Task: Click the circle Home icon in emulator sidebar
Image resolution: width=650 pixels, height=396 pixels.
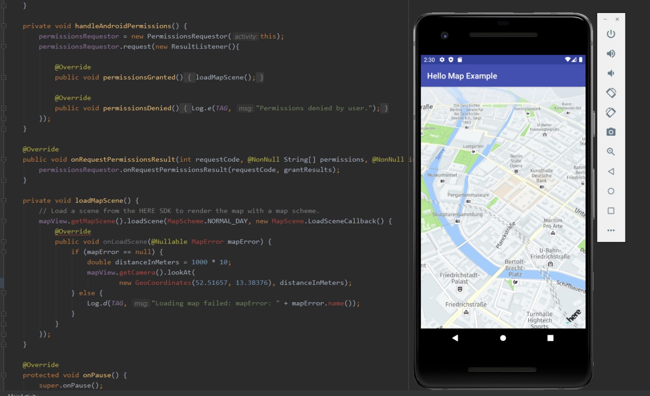Action: 611,191
